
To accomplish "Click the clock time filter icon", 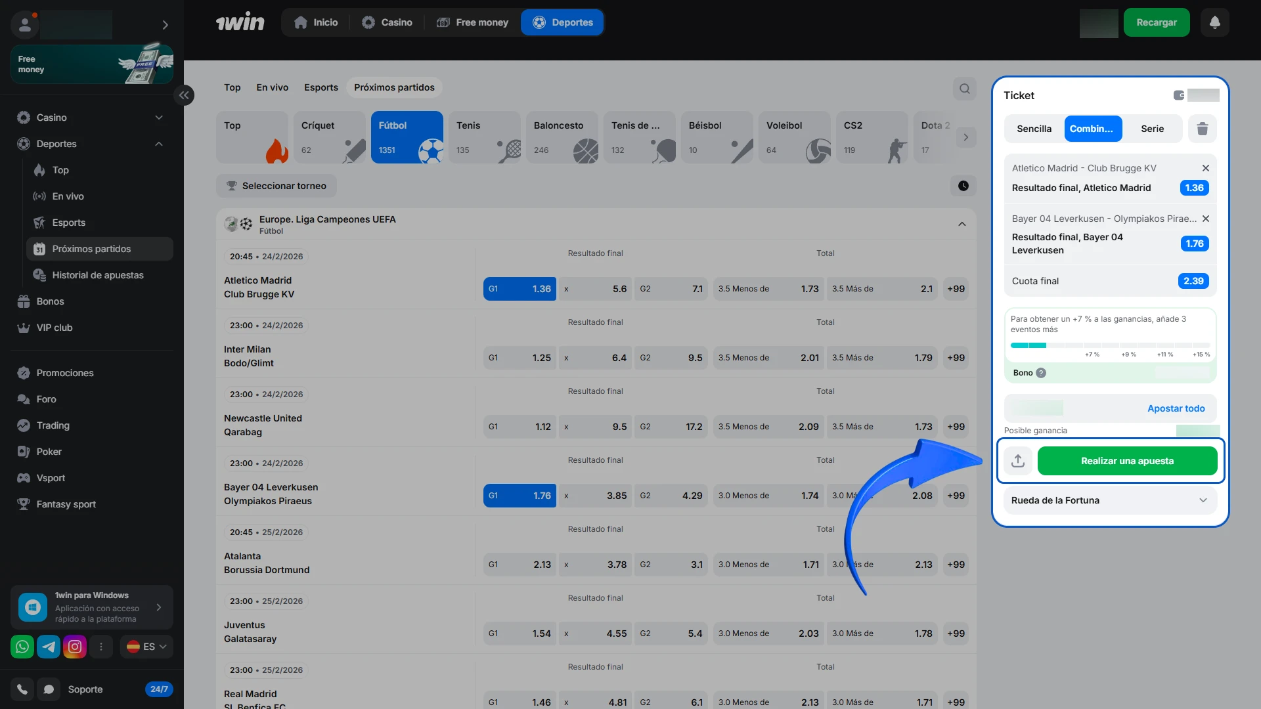I will (x=963, y=186).
